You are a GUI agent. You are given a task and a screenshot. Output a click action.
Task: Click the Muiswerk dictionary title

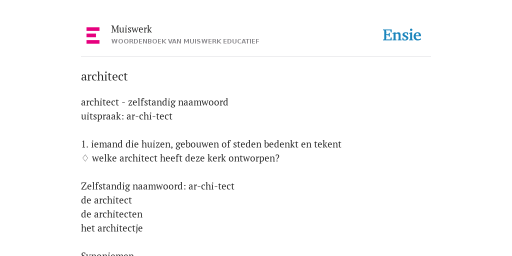[x=131, y=29]
